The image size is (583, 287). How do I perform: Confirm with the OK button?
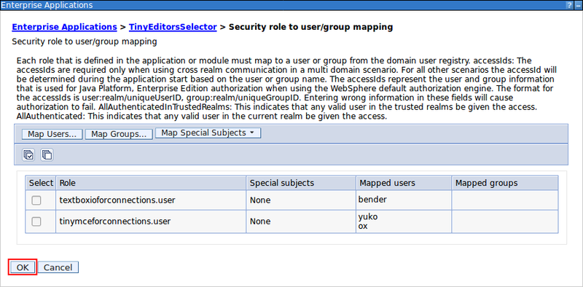click(x=23, y=267)
